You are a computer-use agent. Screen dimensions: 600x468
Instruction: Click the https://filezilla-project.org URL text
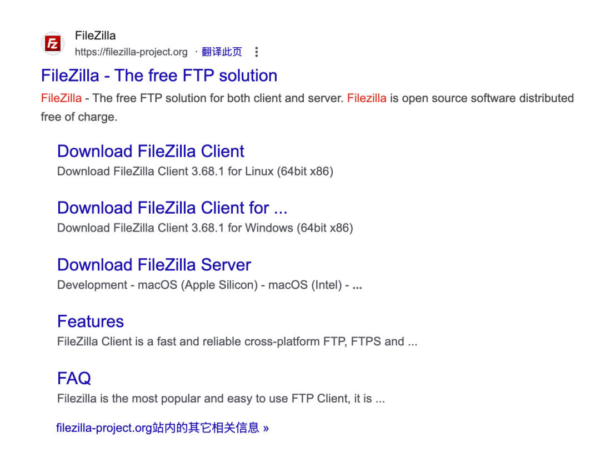coord(131,52)
